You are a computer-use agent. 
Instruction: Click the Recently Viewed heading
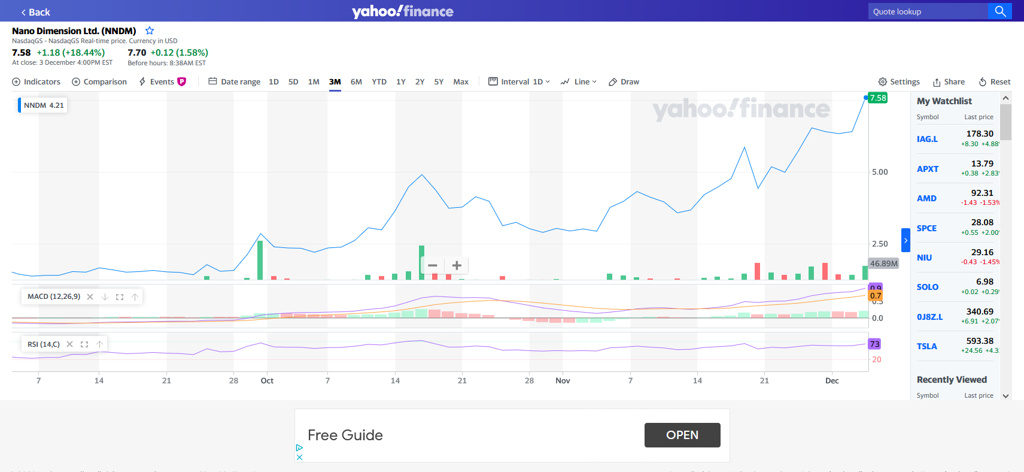tap(952, 380)
